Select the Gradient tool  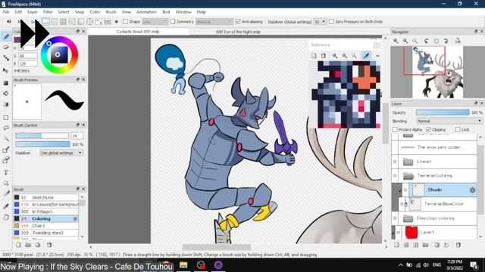coord(6,104)
